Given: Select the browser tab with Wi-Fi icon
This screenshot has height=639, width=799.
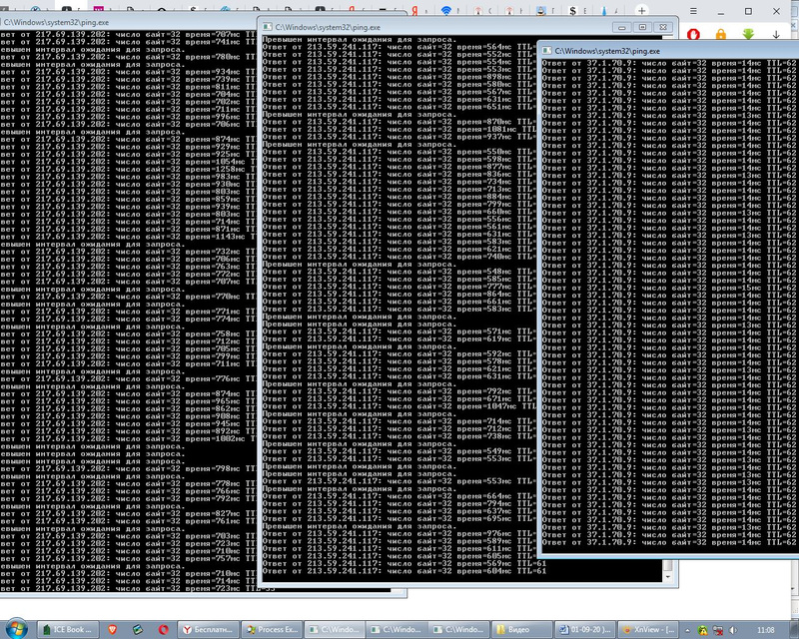Looking at the screenshot, I should tap(445, 10).
